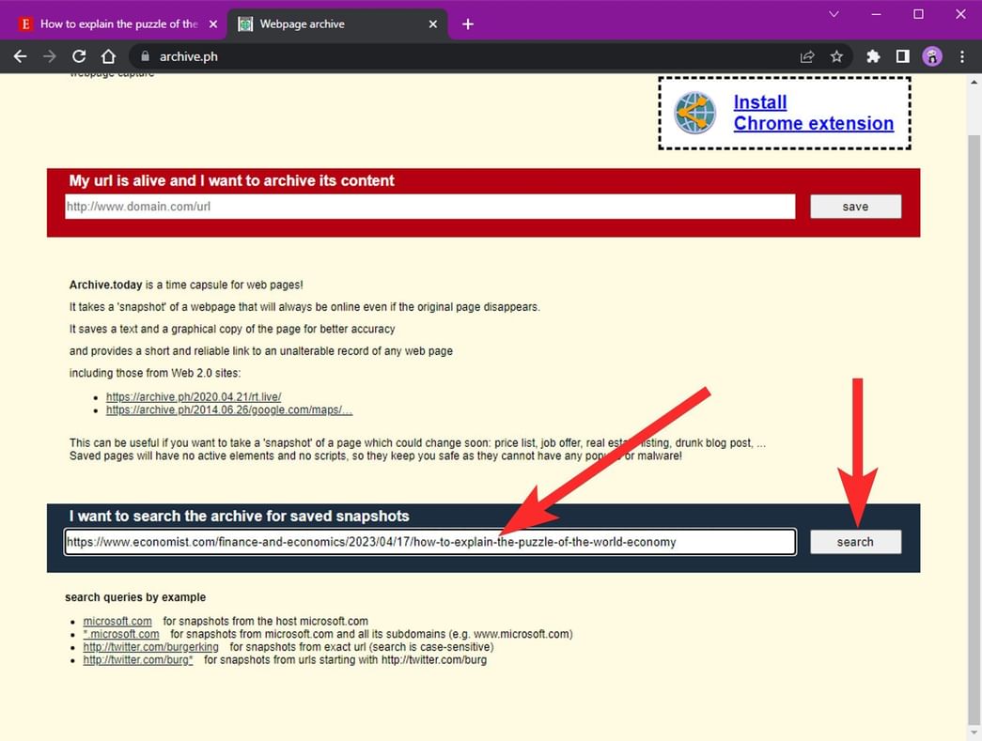Bookmark the page with the star icon
The image size is (982, 741).
tap(836, 56)
